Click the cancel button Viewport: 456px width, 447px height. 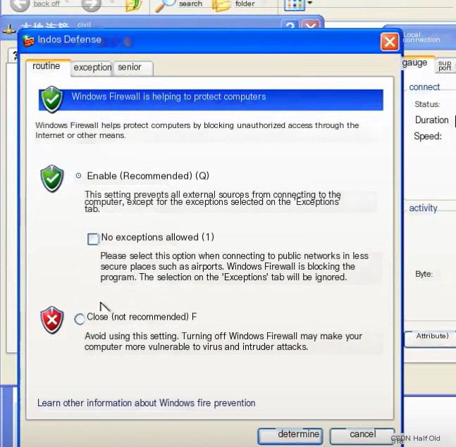click(362, 435)
